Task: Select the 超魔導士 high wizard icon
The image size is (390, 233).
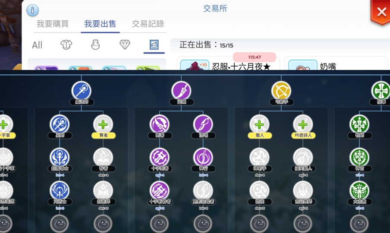Action: pos(60,157)
